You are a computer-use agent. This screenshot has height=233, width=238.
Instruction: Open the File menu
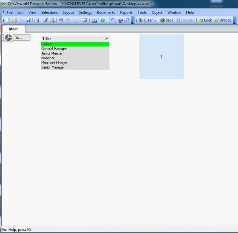coord(10,12)
